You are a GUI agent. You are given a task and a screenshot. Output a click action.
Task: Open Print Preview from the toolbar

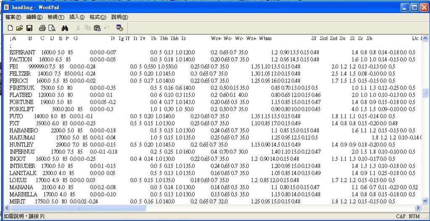tap(52, 28)
